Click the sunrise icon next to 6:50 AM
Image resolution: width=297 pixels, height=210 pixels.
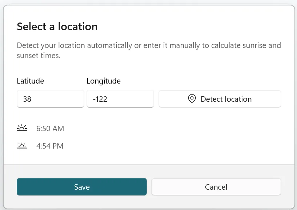tap(22, 128)
